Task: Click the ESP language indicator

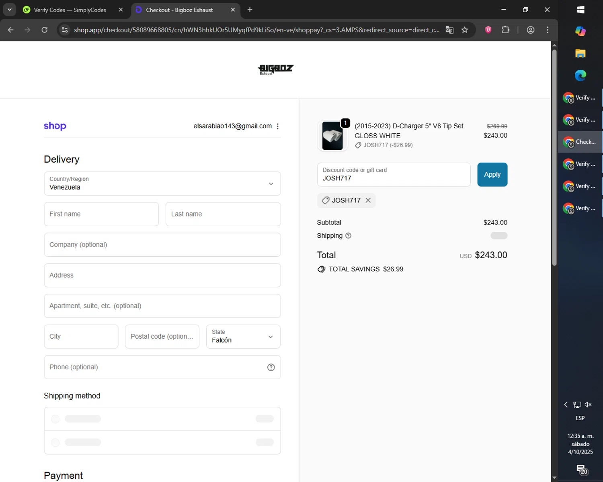Action: pos(580,418)
